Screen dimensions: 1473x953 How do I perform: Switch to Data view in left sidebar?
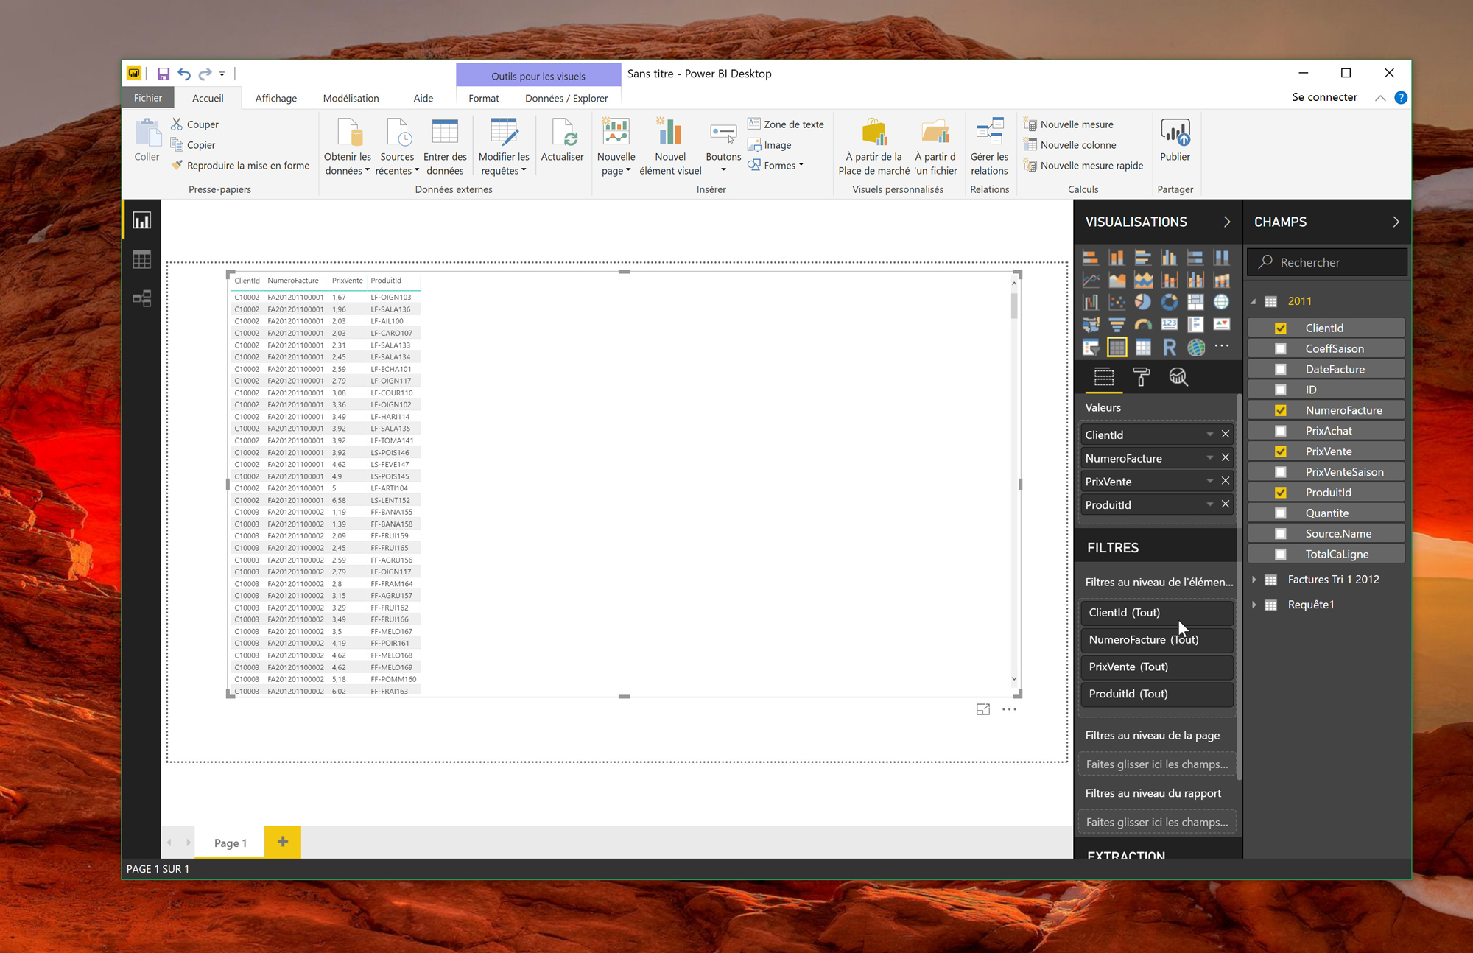(141, 259)
